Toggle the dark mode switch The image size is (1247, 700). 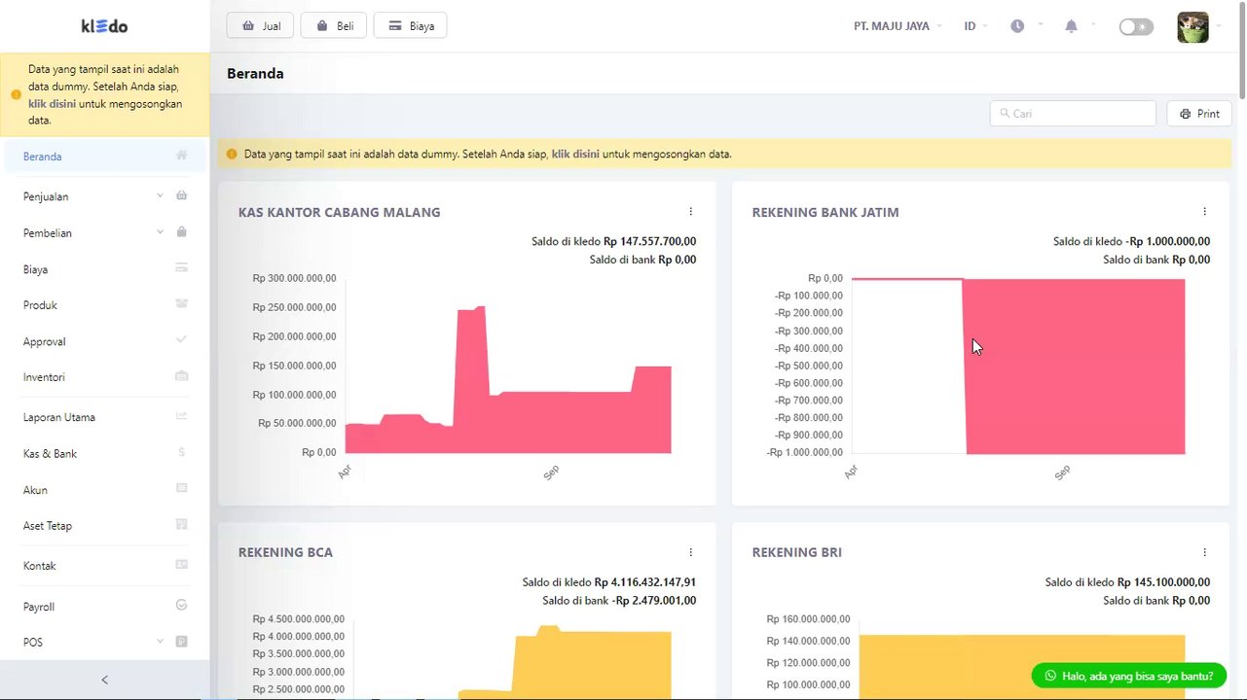(x=1136, y=27)
